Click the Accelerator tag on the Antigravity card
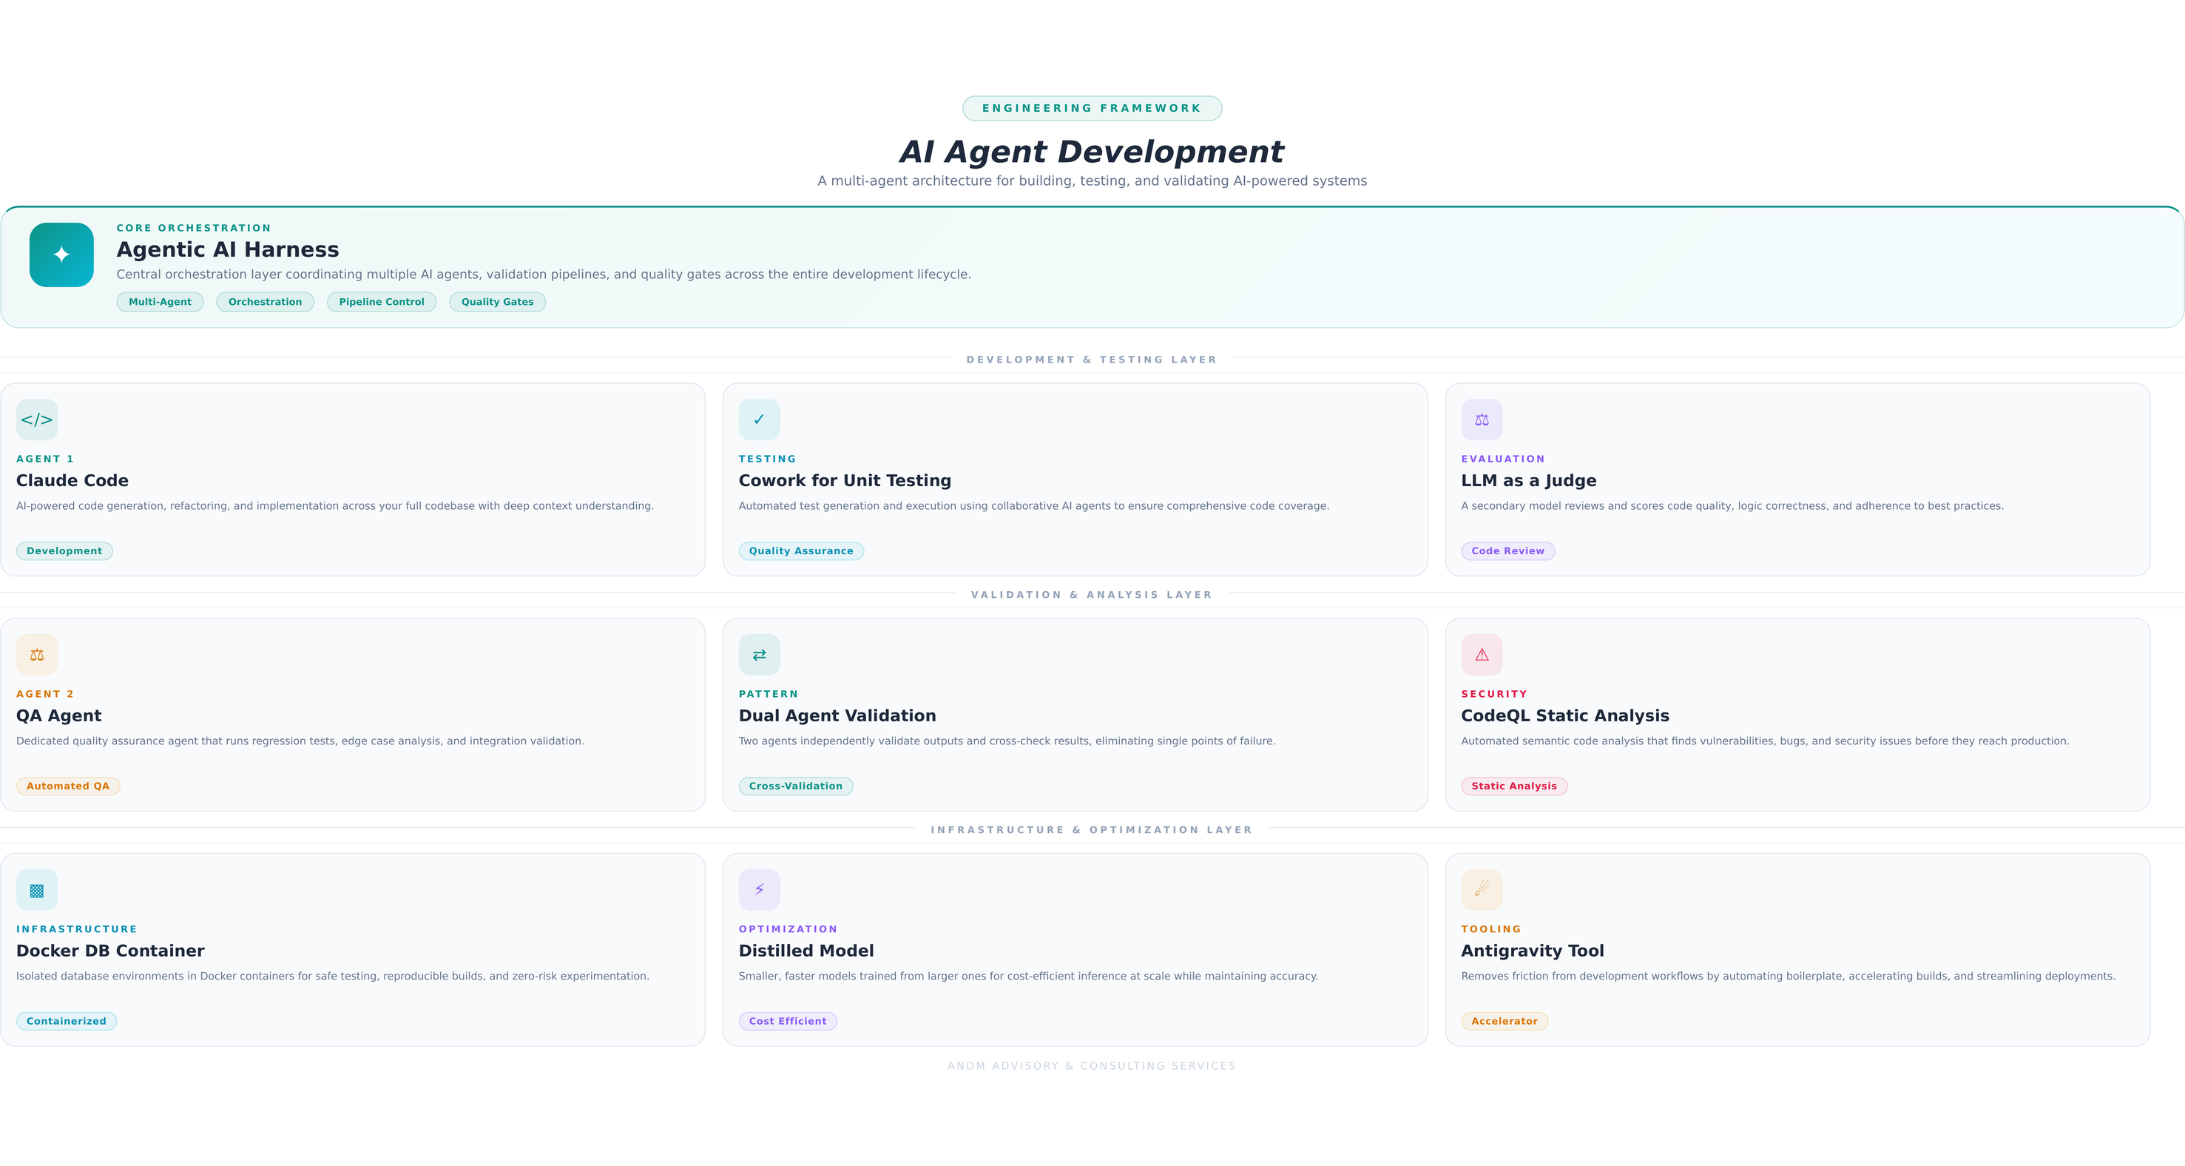 coord(1504,1021)
